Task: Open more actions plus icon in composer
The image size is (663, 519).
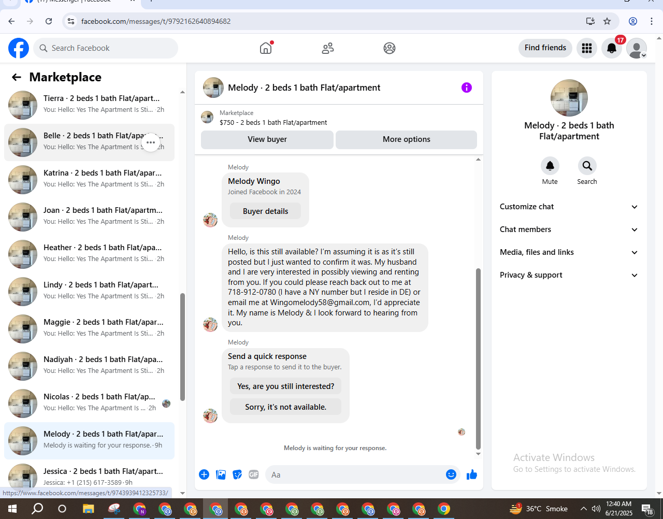Action: pyautogui.click(x=204, y=474)
